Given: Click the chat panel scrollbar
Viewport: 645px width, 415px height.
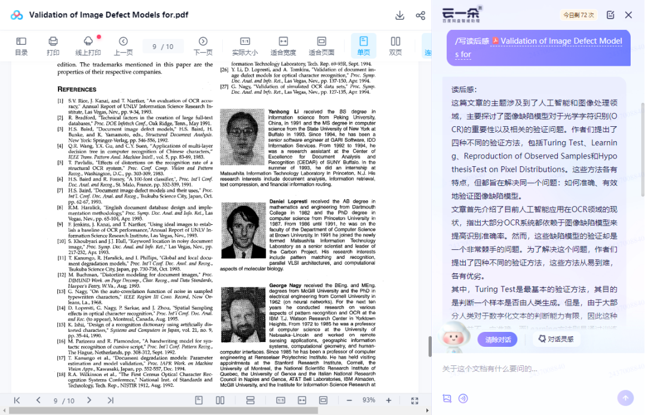Looking at the screenshot, I should (643, 150).
